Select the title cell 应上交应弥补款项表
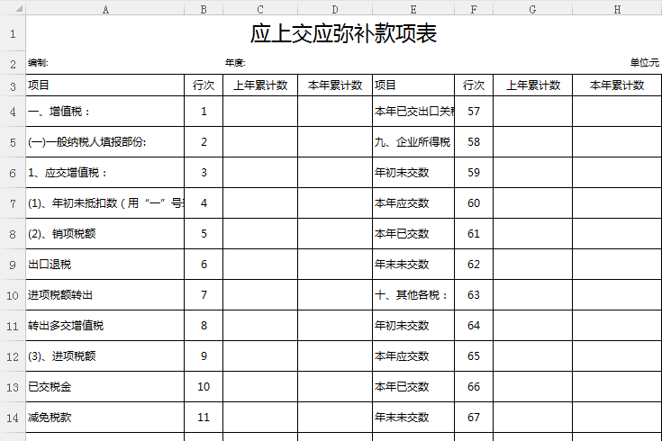 [343, 35]
